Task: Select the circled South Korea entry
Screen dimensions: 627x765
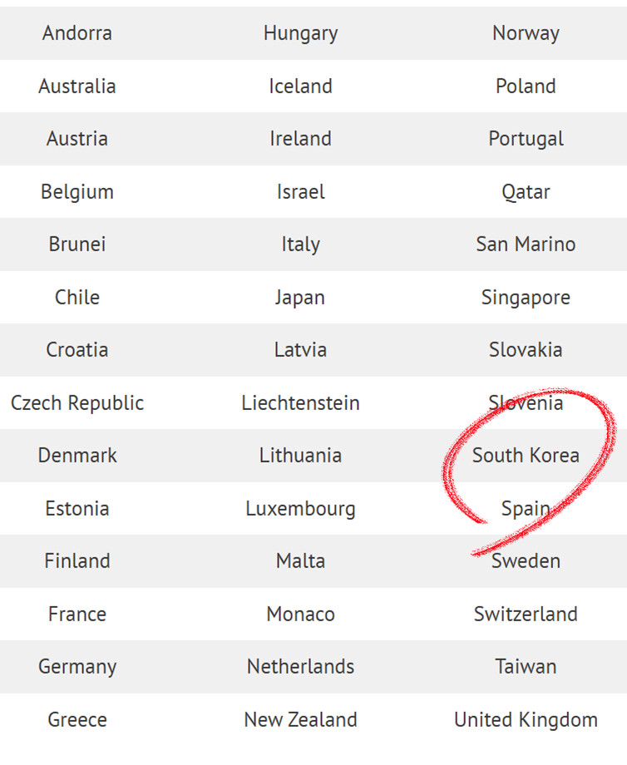Action: coord(526,455)
